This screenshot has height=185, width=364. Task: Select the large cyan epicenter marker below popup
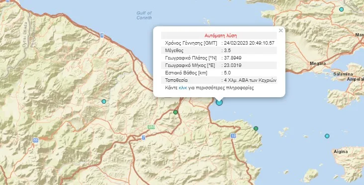point(219,102)
